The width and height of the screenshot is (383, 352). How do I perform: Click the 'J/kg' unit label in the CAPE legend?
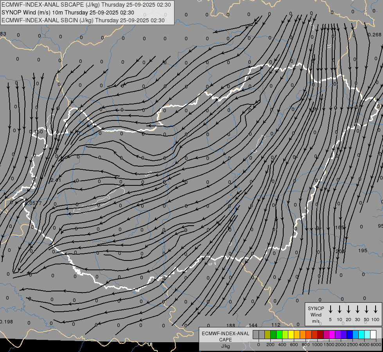[225, 346]
